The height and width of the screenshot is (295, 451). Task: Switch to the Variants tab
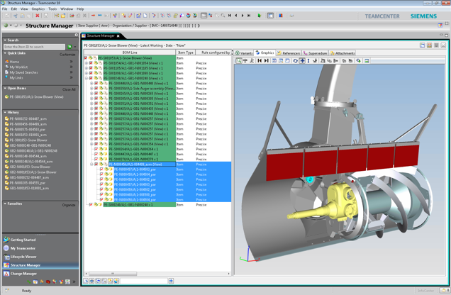pos(244,53)
